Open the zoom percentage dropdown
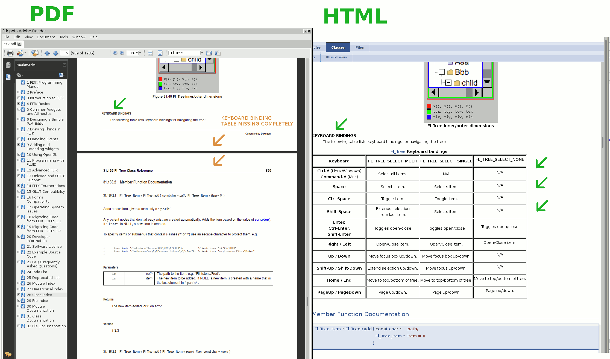 tap(140, 53)
